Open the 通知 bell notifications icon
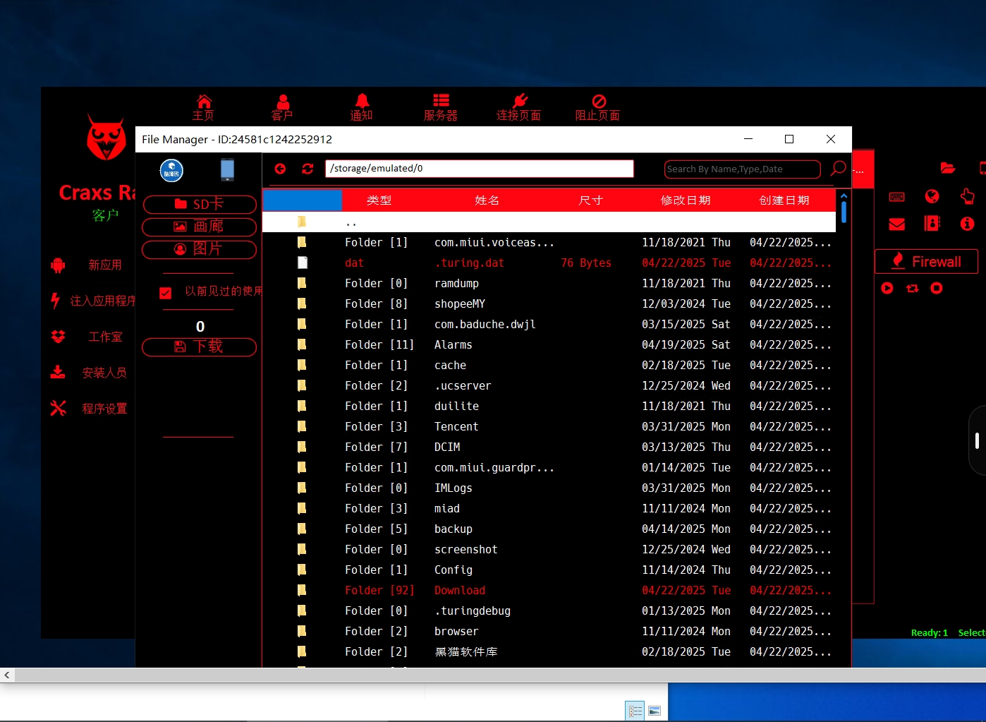The width and height of the screenshot is (986, 722). [x=362, y=107]
